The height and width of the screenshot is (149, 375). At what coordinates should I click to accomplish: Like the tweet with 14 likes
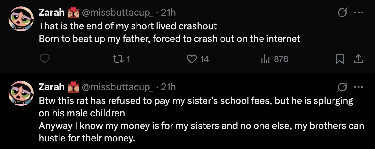(x=192, y=59)
